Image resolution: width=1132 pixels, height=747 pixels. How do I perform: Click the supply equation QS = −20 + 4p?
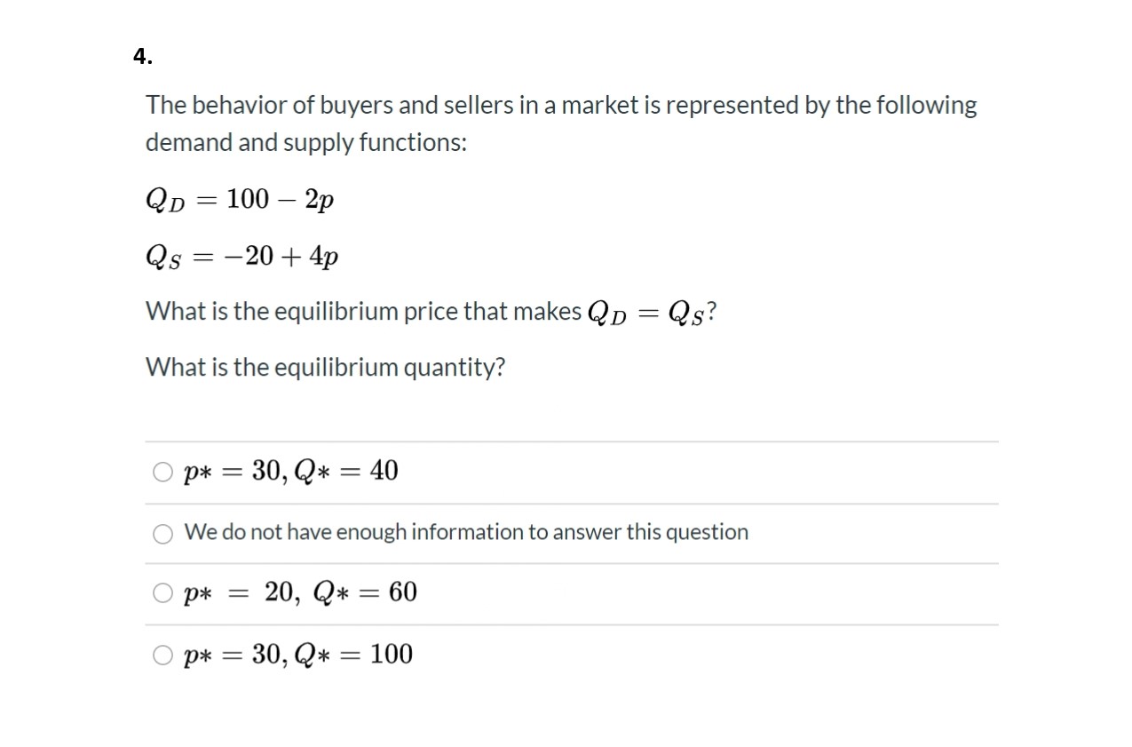click(241, 257)
